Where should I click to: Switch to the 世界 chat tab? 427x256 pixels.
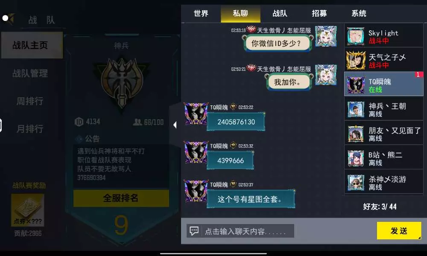201,13
